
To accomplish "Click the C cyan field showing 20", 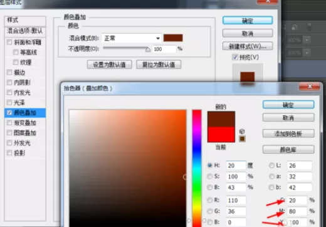I will (x=297, y=200).
